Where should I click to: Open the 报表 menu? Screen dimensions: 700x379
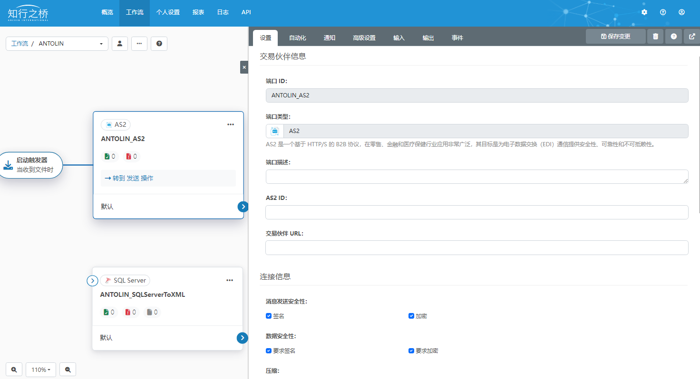(198, 12)
